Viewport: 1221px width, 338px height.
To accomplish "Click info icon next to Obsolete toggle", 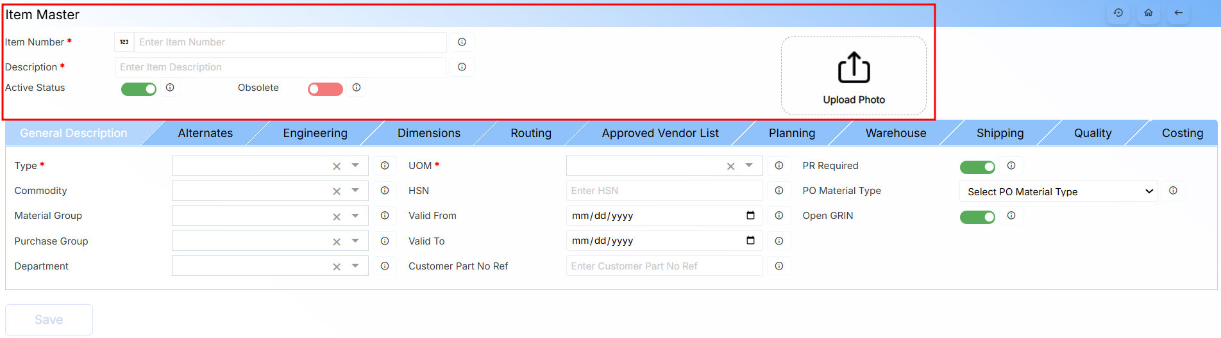I will point(357,88).
